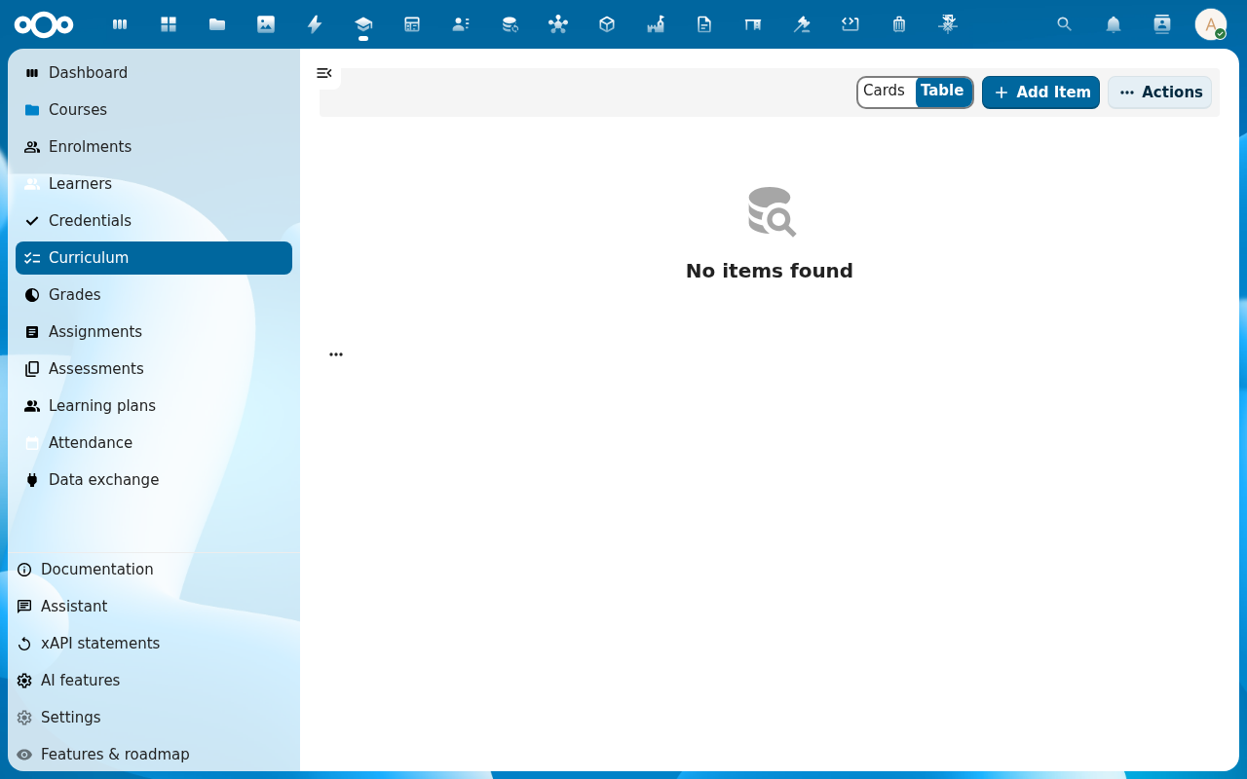Image resolution: width=1247 pixels, height=779 pixels.
Task: Open the database sync app icon
Action: pos(510,24)
